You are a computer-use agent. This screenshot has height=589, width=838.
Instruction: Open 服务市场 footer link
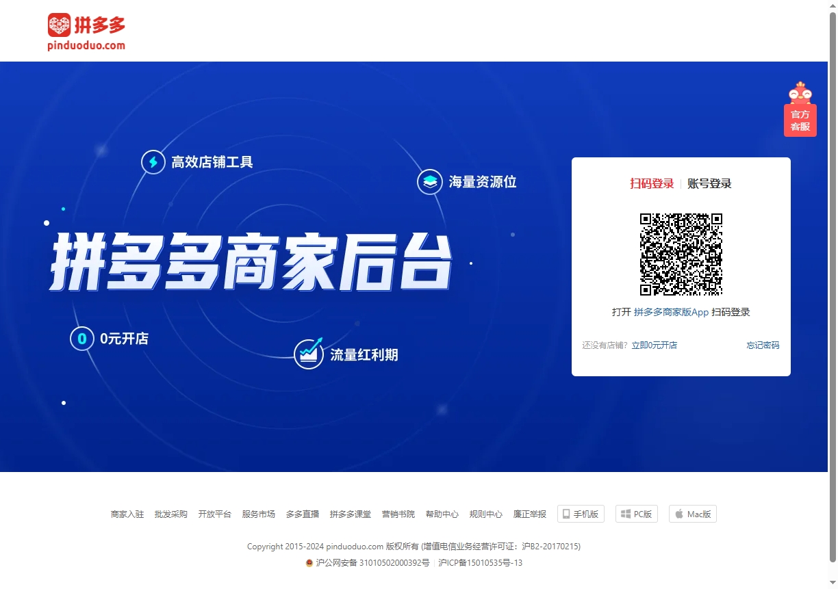259,514
